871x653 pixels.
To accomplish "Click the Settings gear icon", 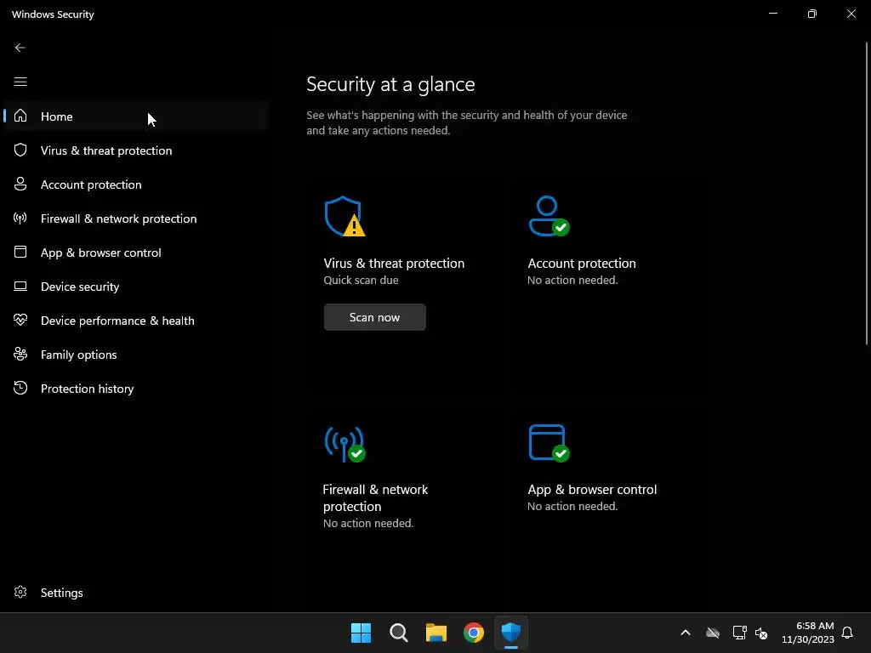I will pos(20,592).
